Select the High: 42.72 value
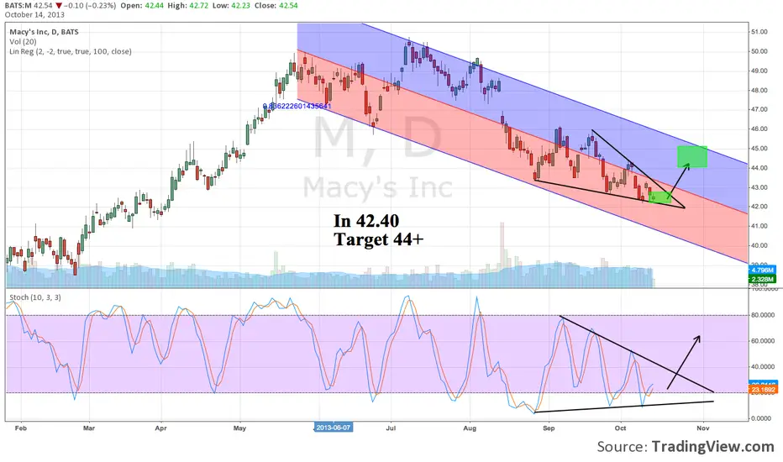The height and width of the screenshot is (462, 783). [x=187, y=6]
